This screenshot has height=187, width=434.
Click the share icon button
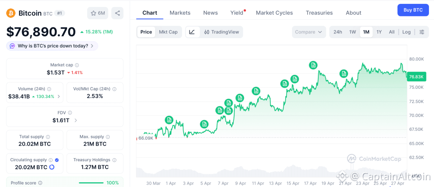click(117, 13)
